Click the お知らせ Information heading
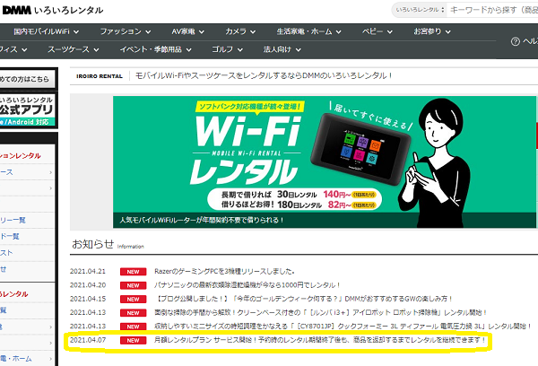This screenshot has height=366, width=538. click(108, 244)
